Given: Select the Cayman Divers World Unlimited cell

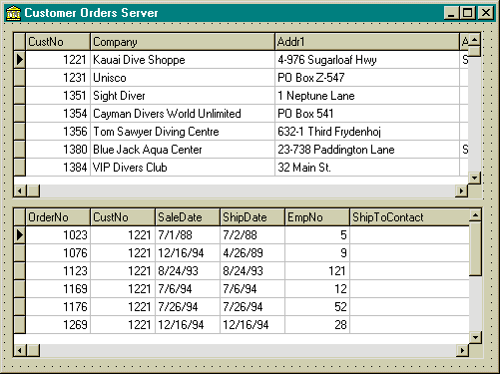Looking at the screenshot, I should [x=183, y=114].
